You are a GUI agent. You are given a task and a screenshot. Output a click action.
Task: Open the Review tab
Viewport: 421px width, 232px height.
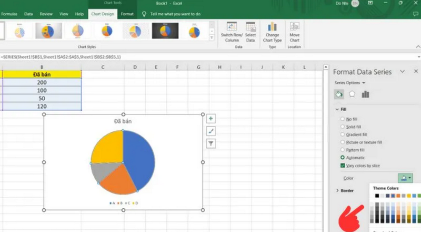coord(46,14)
